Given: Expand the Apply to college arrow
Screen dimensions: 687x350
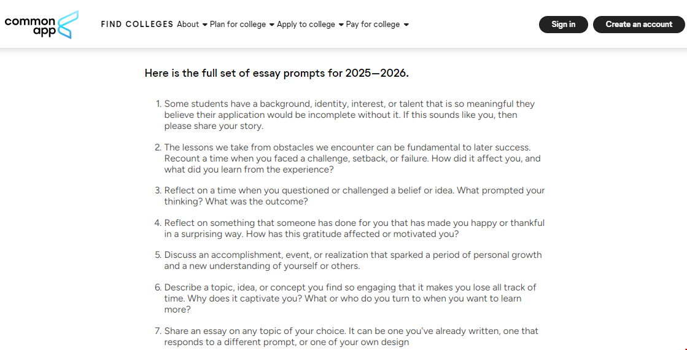Looking at the screenshot, I should (341, 25).
